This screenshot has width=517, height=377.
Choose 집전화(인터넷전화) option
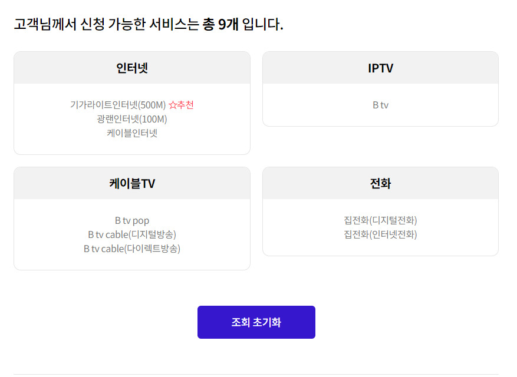pos(380,234)
